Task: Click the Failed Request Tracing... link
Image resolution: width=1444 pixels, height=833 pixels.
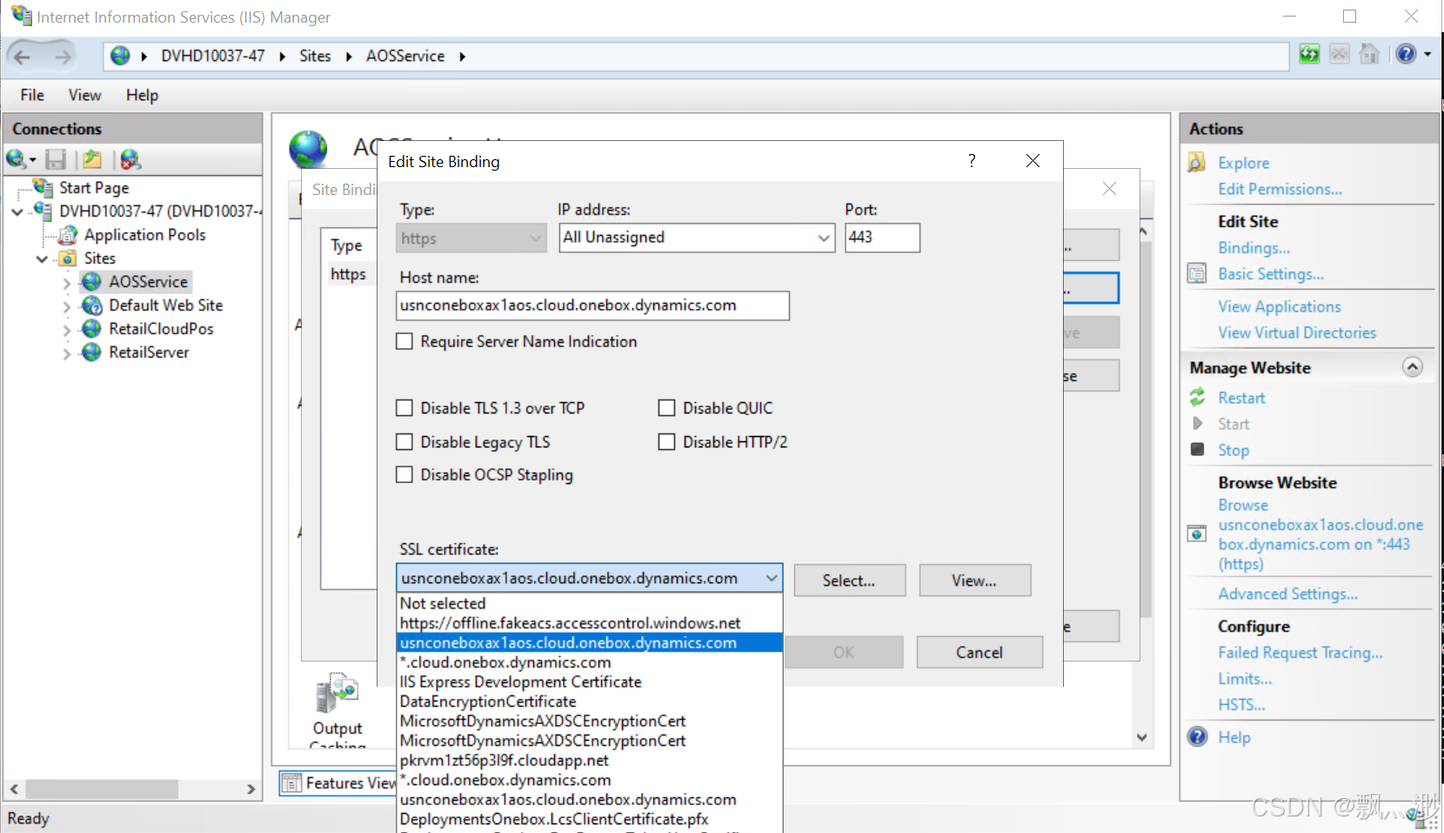Action: 1300,653
